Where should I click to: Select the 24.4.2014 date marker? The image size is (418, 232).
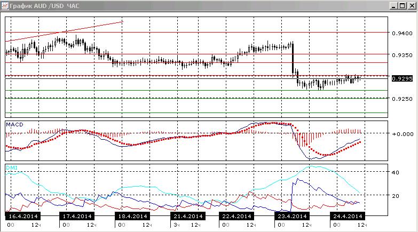point(348,216)
